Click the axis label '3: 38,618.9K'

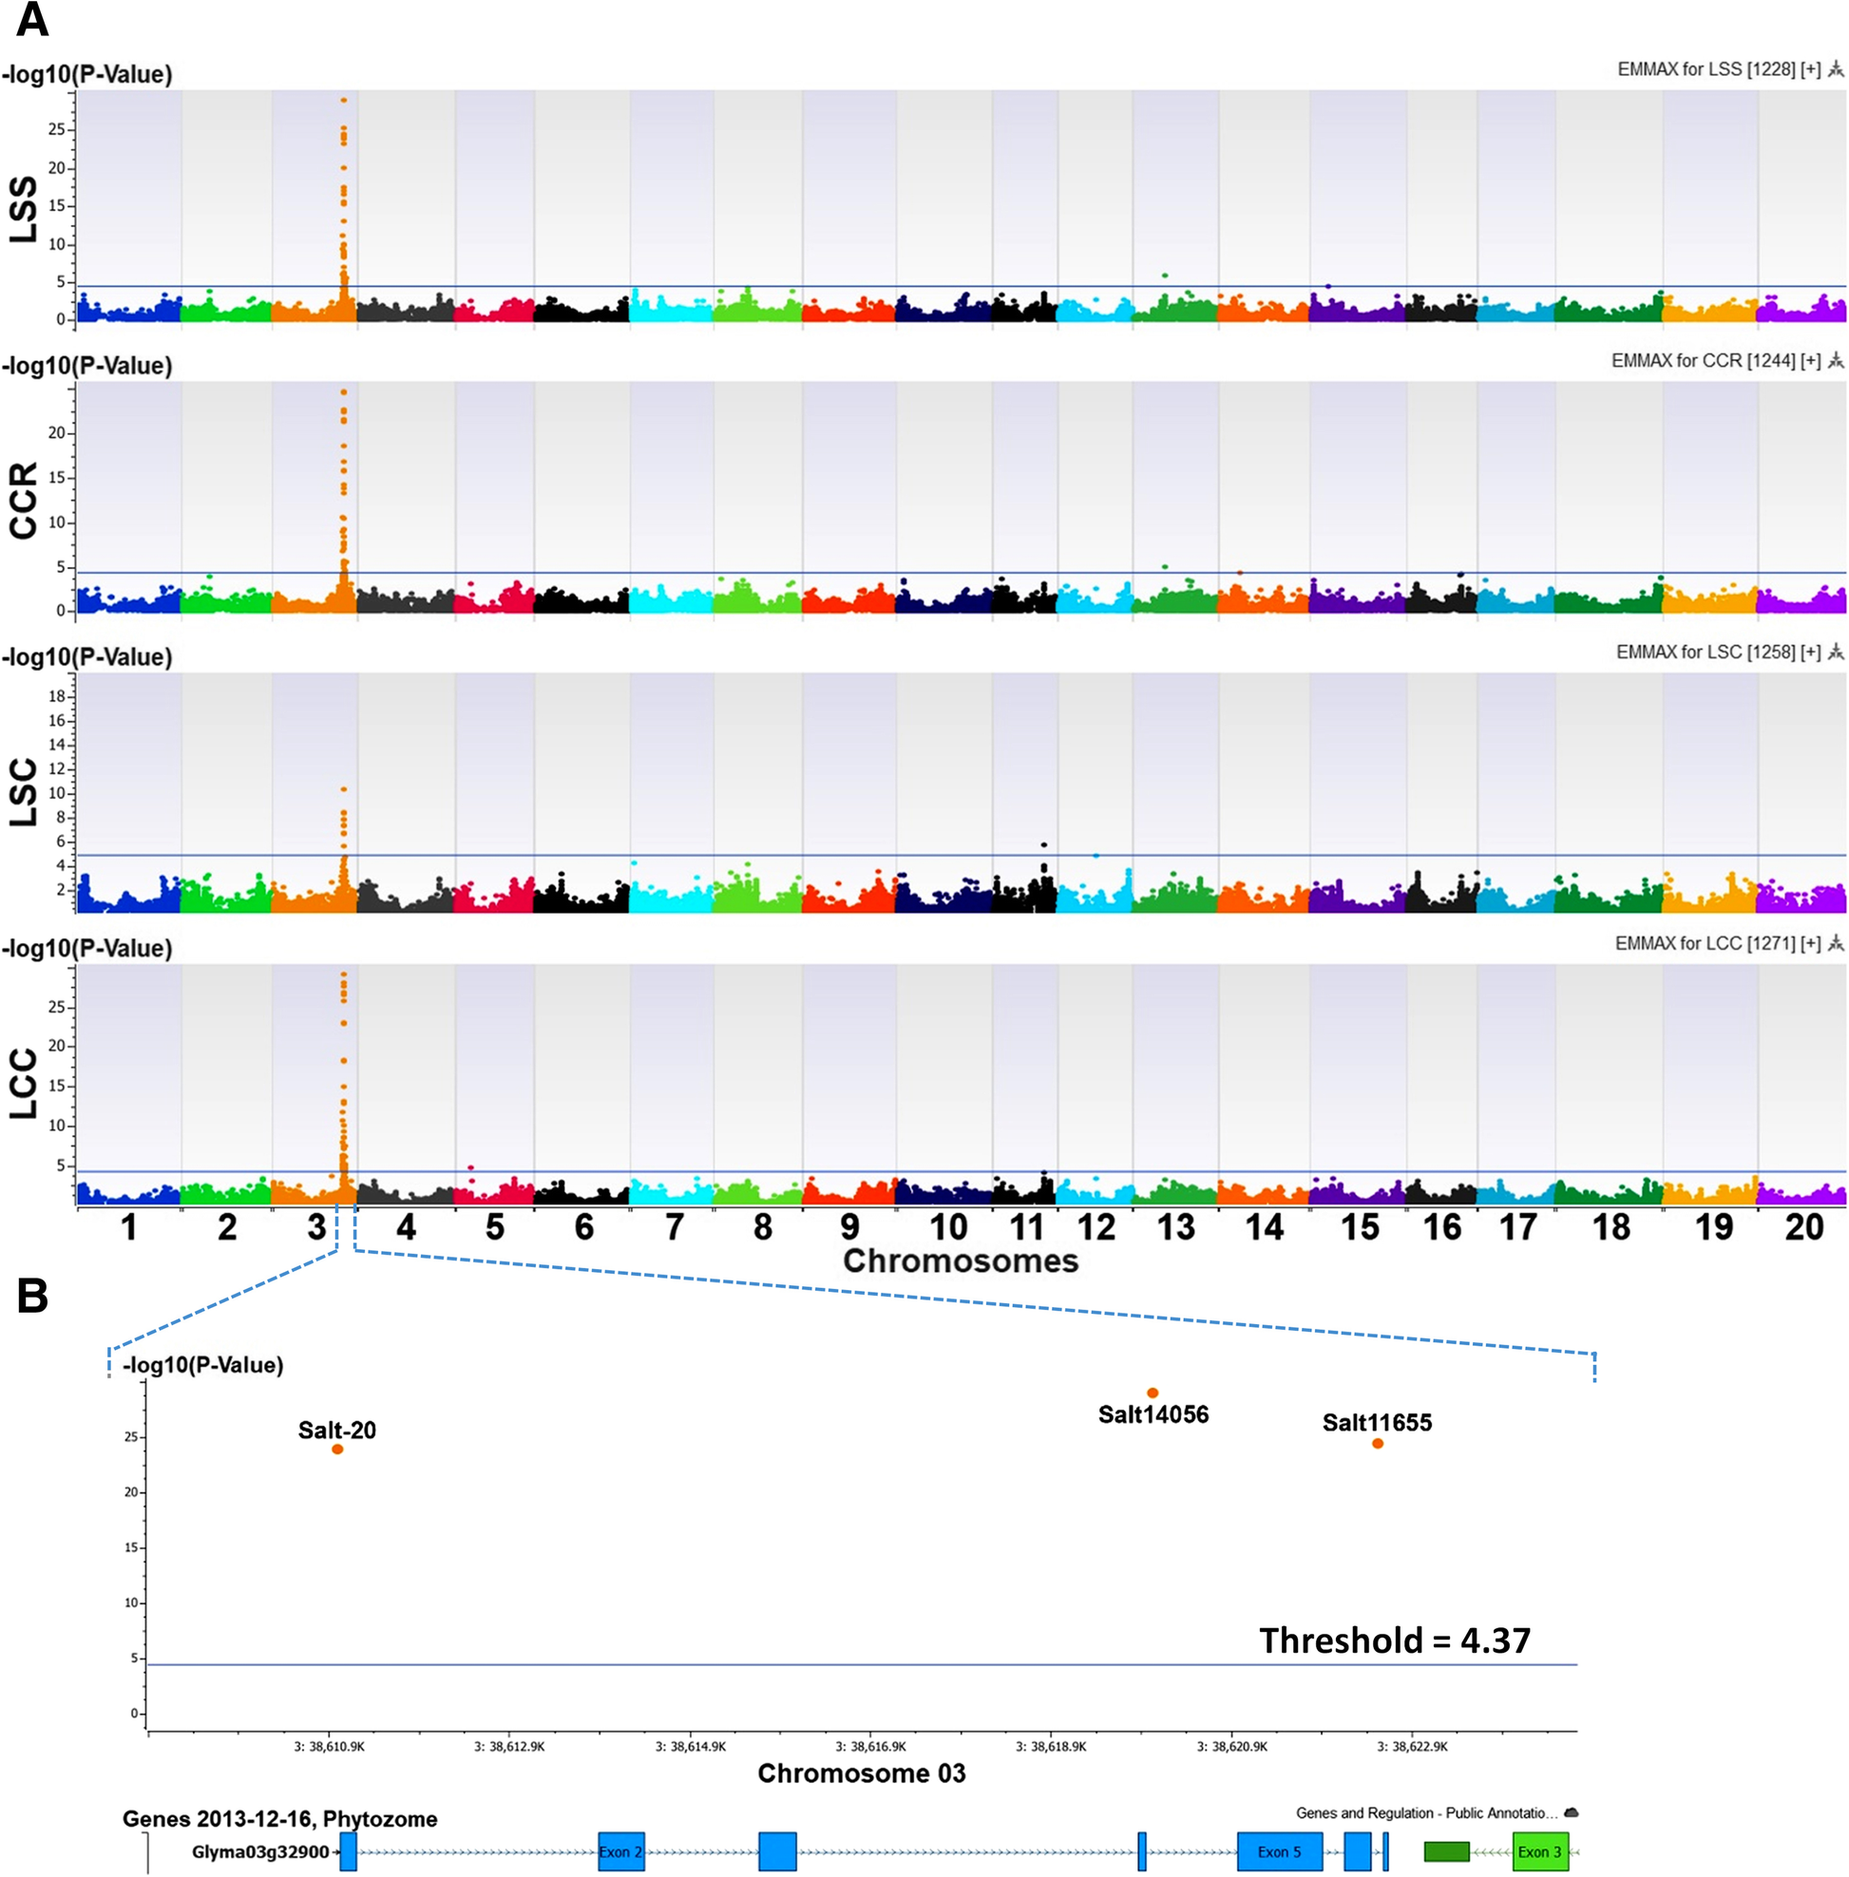[x=1052, y=1746]
